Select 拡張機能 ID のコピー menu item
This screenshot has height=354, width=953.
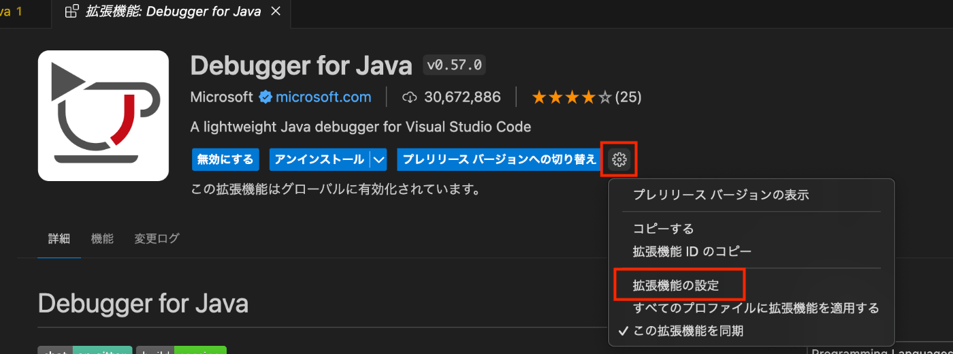click(x=751, y=251)
